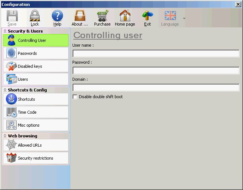Focus the Domain input field

point(156,87)
